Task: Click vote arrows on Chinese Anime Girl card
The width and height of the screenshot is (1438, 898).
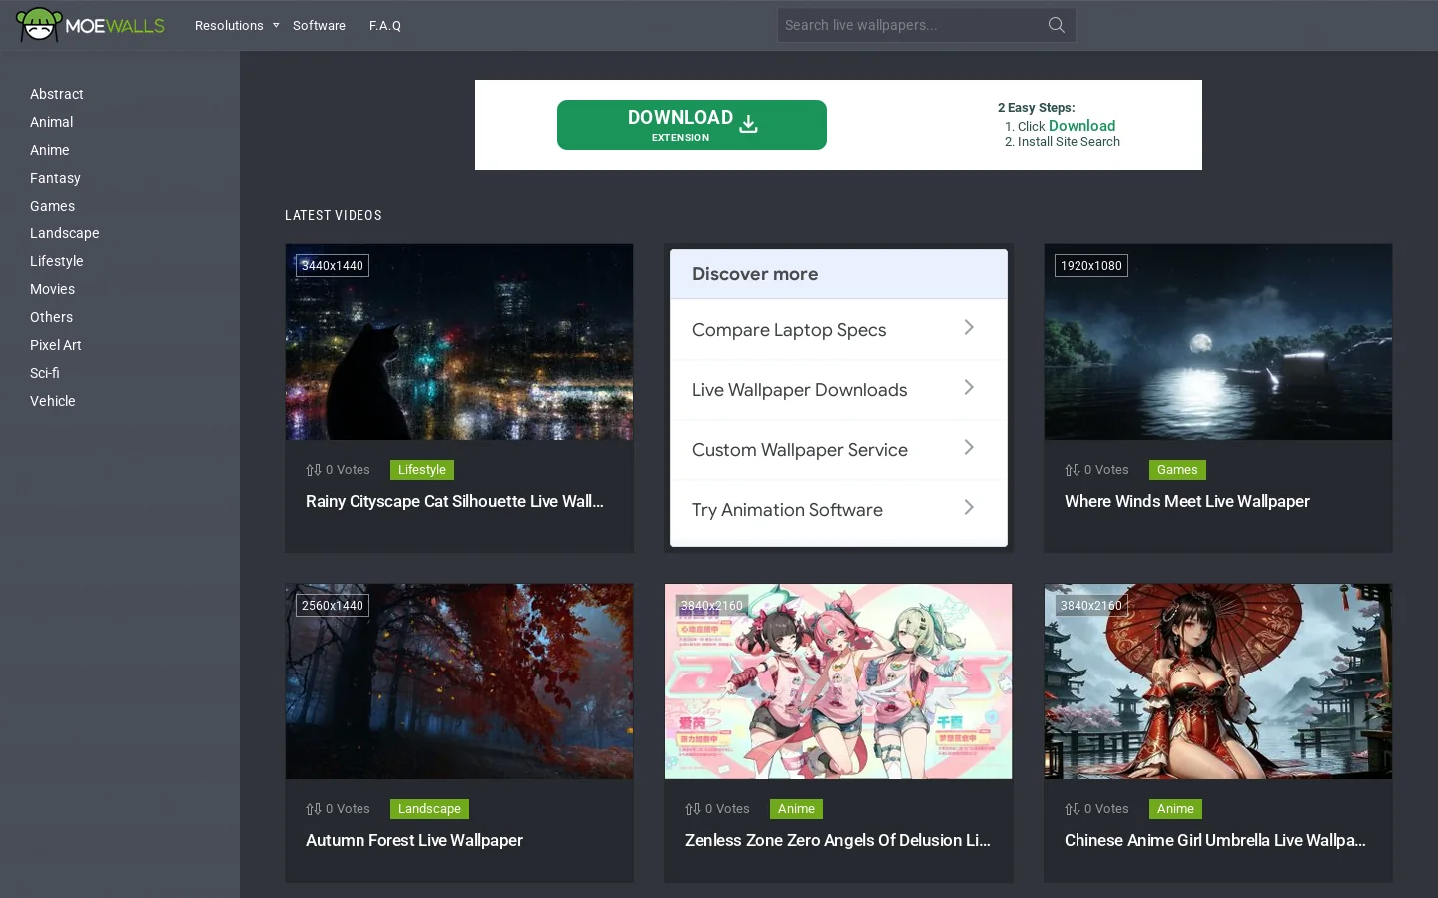Action: pos(1073,809)
